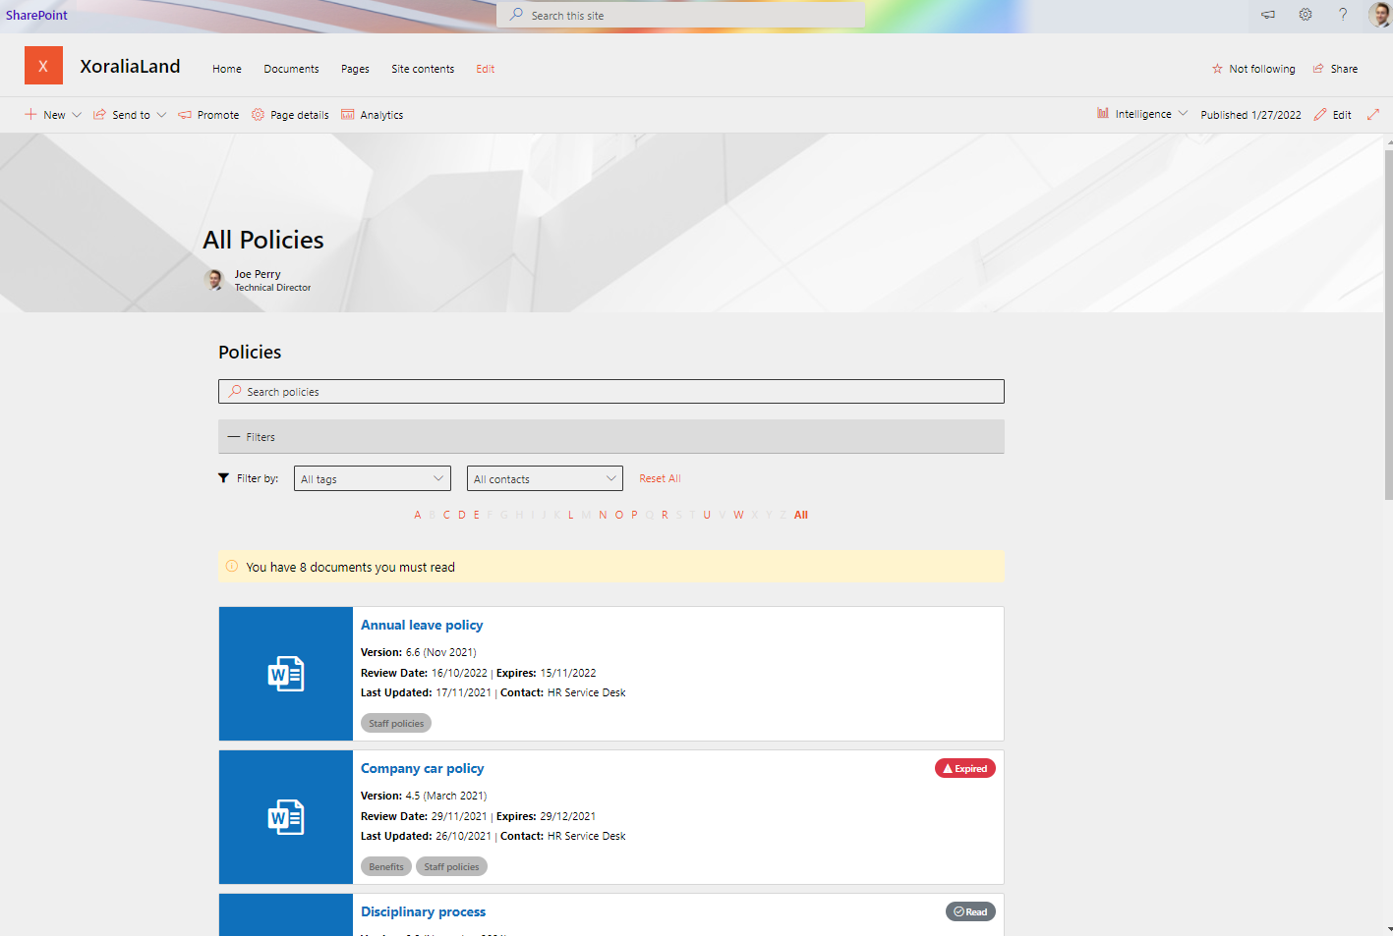Screen dimensions: 1393x936
Task: Open the All tags dropdown
Action: pos(373,478)
